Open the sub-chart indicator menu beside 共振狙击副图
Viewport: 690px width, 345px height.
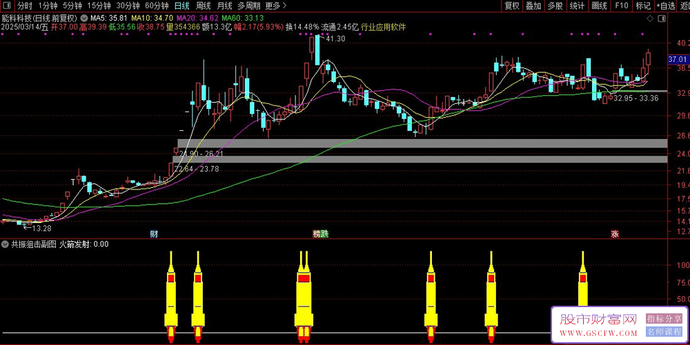[x=6, y=244]
